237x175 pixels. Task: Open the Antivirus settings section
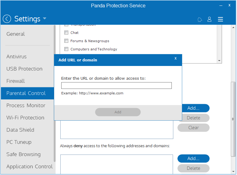pos(17,57)
